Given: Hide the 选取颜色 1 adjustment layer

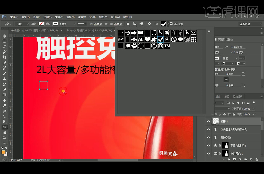Looking at the screenshot, I should (208, 153).
